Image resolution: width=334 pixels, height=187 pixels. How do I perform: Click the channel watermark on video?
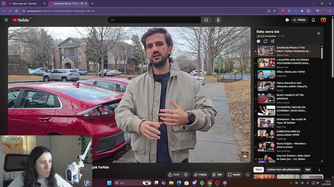tap(245, 155)
